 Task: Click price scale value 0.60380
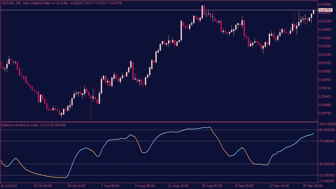coord(325,71)
